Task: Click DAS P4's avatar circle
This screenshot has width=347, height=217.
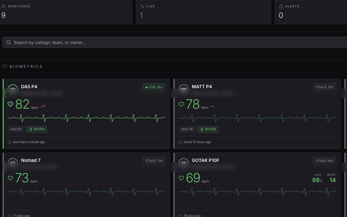Action: pyautogui.click(x=13, y=89)
